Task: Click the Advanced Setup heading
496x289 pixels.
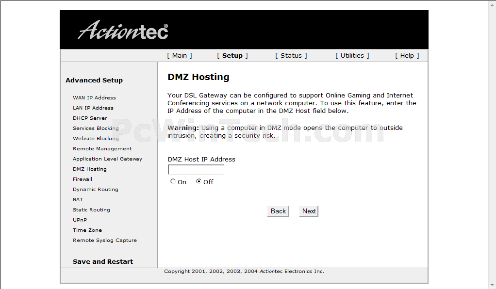Action: pos(94,80)
